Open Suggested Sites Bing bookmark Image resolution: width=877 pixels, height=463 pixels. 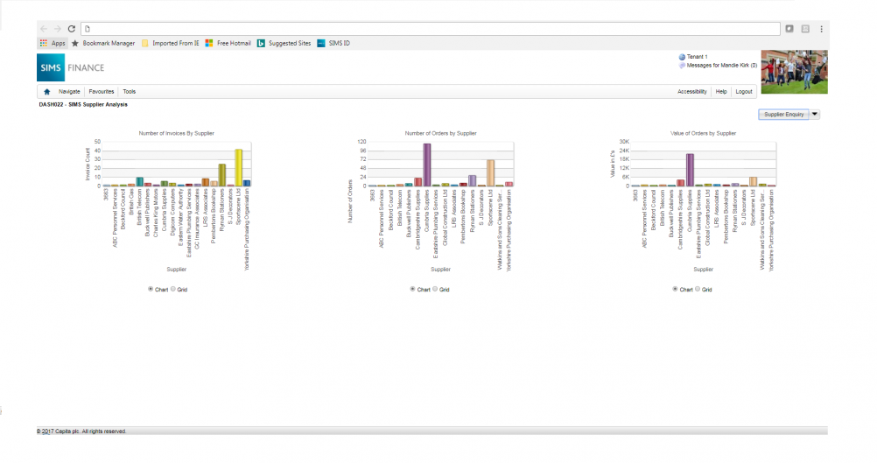284,43
